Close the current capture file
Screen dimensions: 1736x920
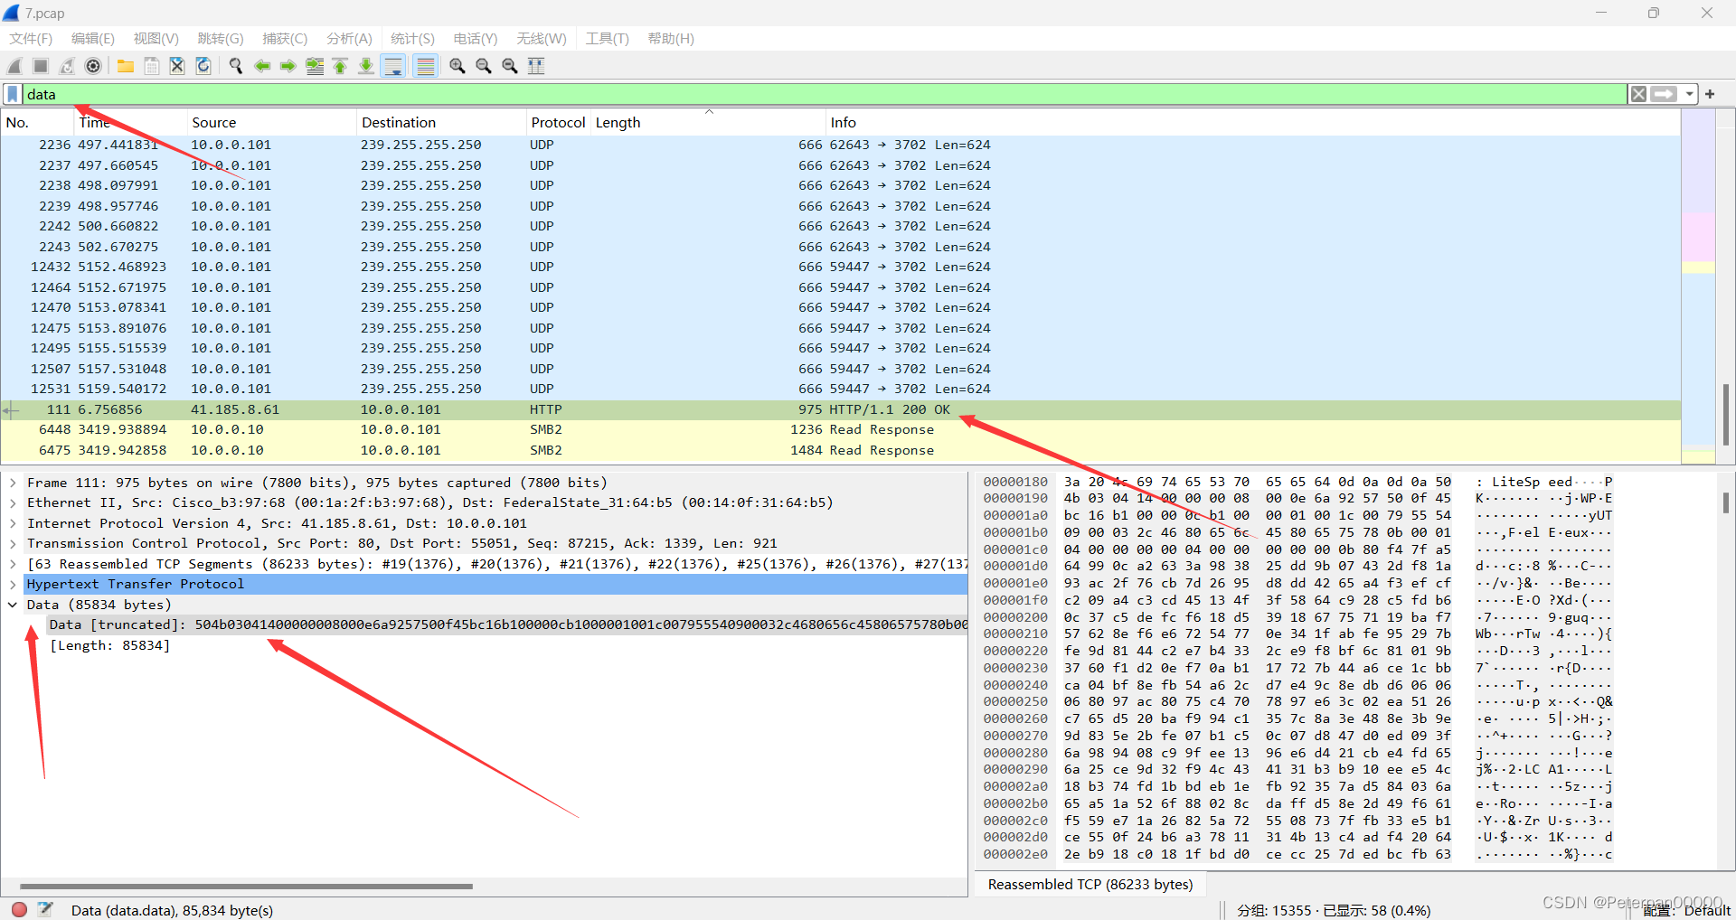(x=177, y=66)
